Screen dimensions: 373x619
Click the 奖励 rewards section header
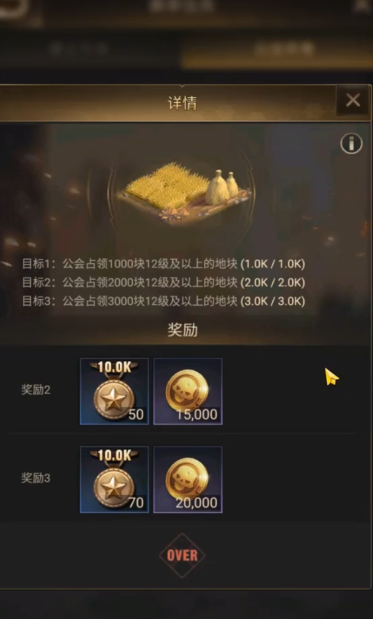click(182, 330)
